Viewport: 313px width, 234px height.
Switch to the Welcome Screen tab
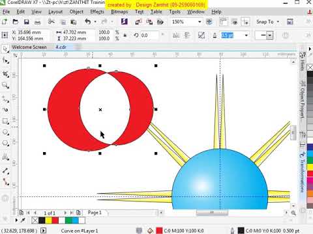[29, 47]
